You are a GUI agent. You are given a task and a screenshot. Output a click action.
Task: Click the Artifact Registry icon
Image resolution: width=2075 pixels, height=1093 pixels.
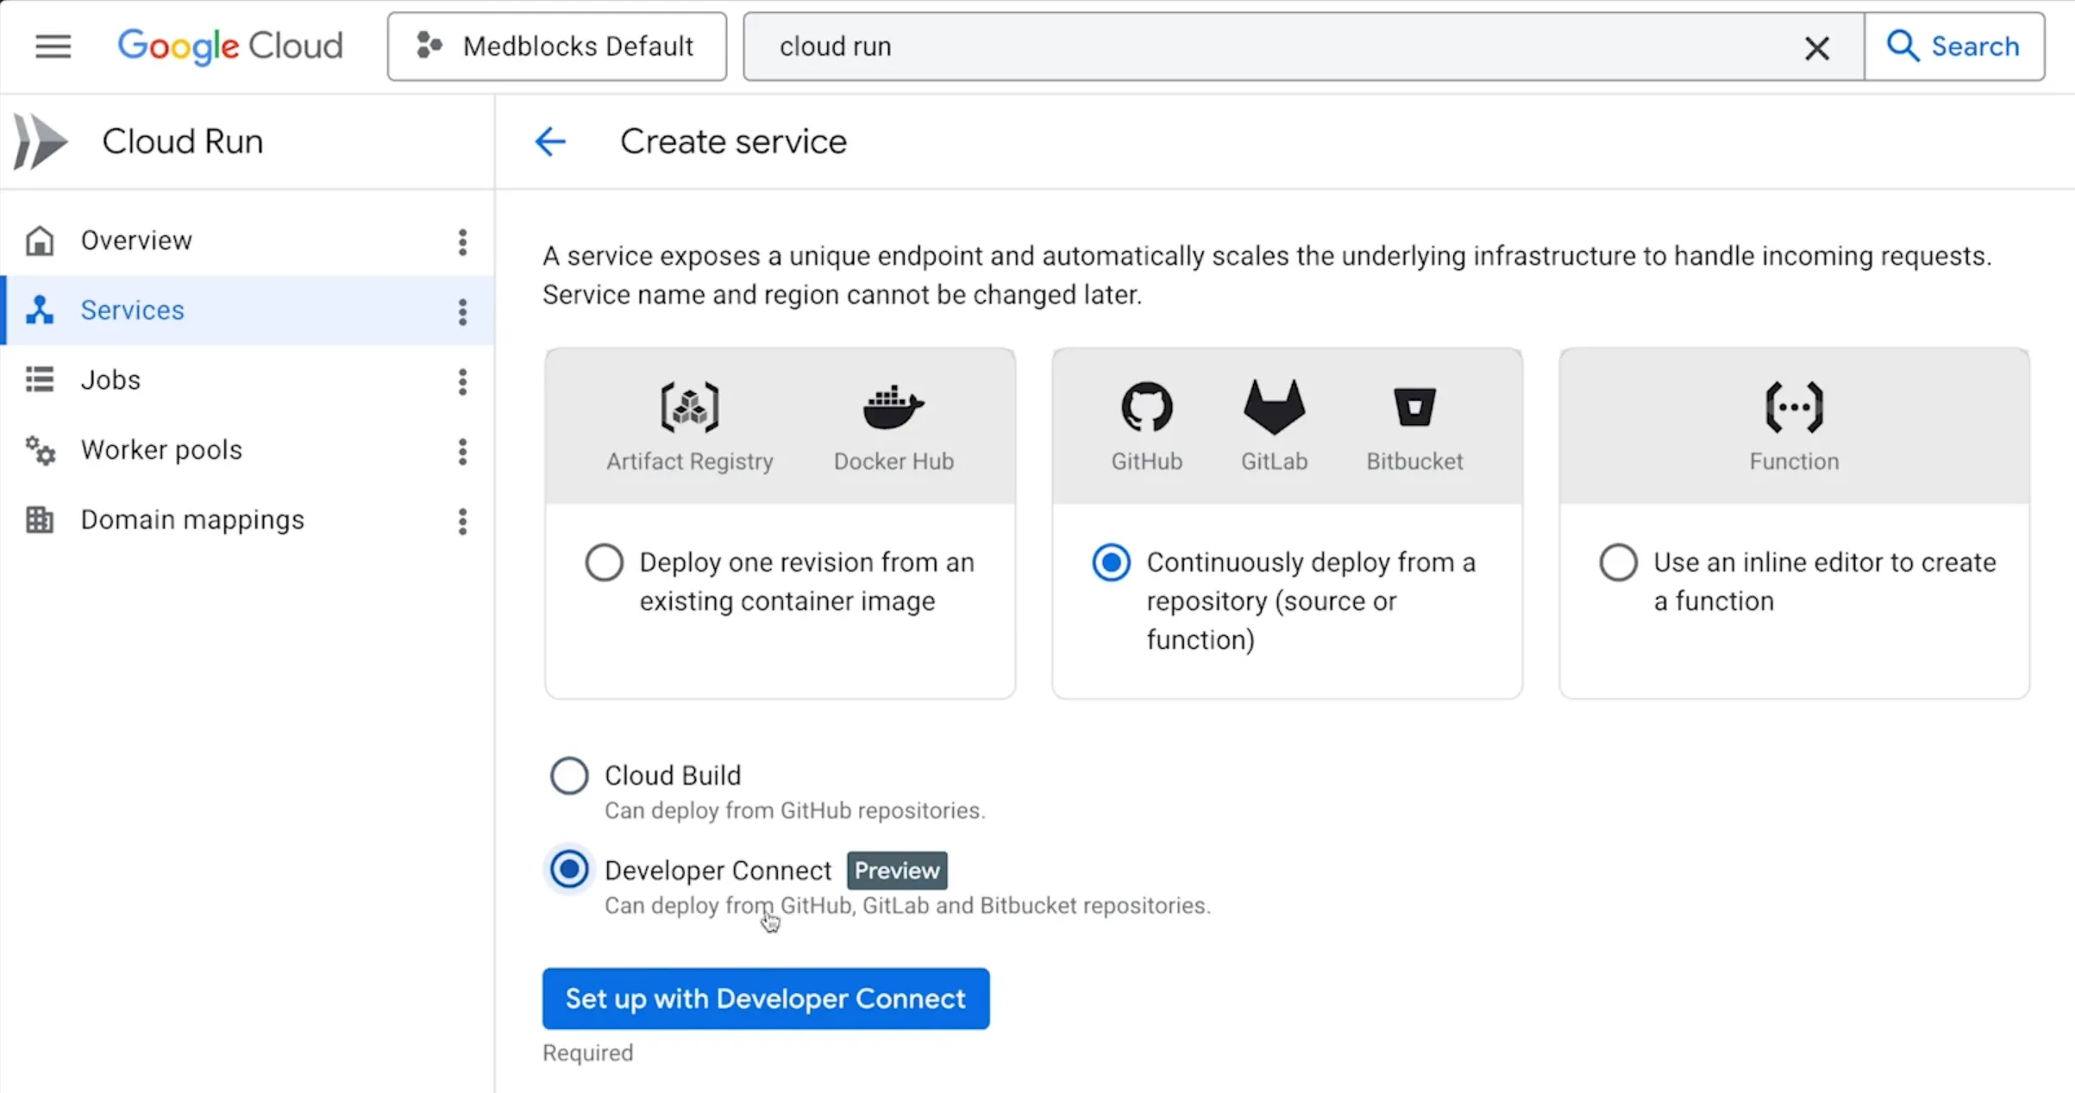pos(690,407)
